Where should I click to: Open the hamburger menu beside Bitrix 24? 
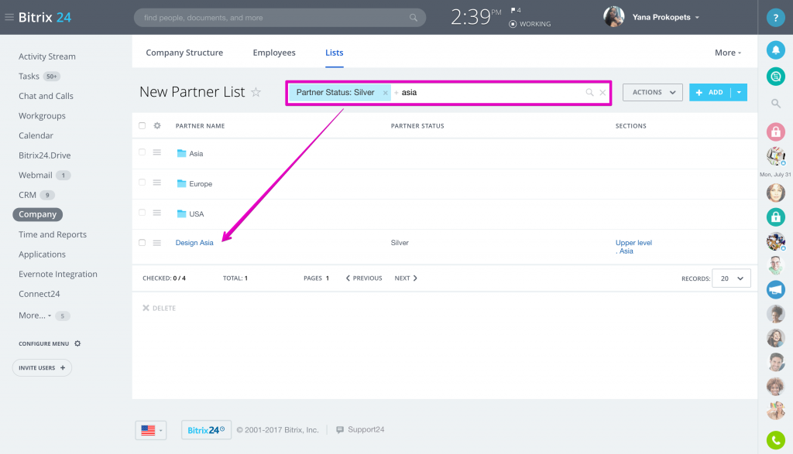(x=9, y=17)
